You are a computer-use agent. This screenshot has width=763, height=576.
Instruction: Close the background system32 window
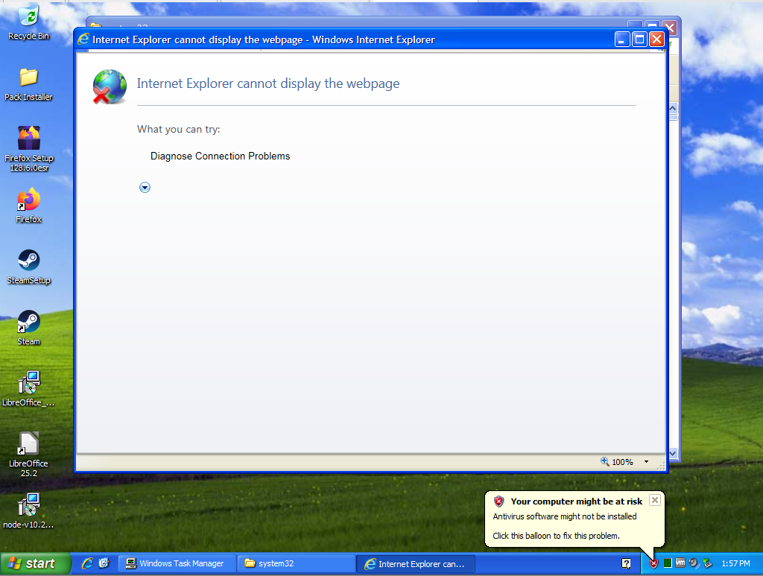click(x=670, y=28)
